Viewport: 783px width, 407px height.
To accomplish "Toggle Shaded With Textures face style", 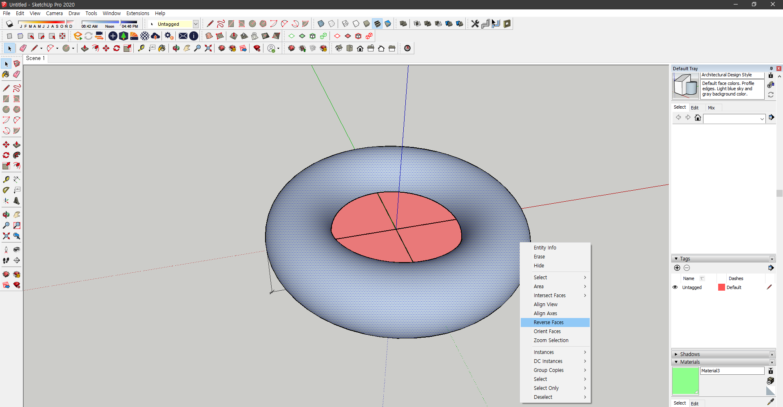I will pos(377,24).
